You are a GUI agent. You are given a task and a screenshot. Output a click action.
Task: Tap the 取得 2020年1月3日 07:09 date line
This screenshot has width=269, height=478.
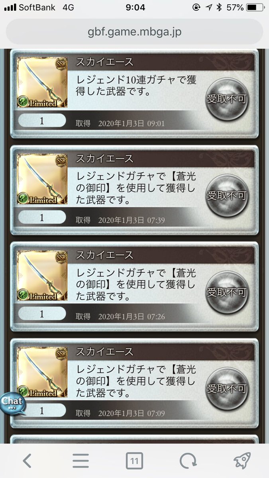click(x=120, y=413)
